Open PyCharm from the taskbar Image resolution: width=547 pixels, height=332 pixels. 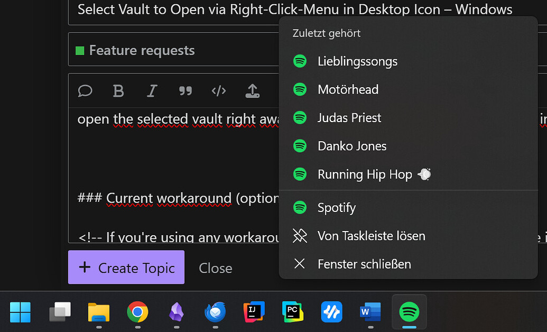[292, 312]
